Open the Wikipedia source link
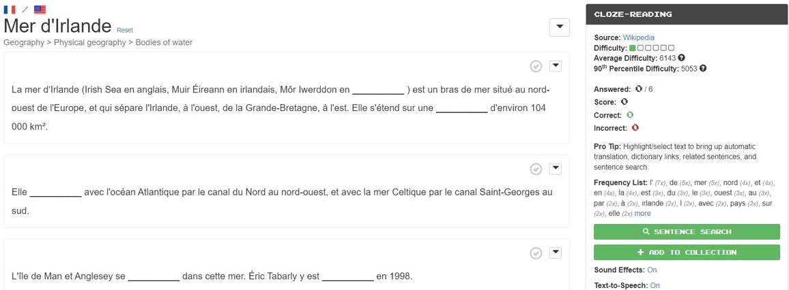789x290 pixels. click(x=639, y=37)
